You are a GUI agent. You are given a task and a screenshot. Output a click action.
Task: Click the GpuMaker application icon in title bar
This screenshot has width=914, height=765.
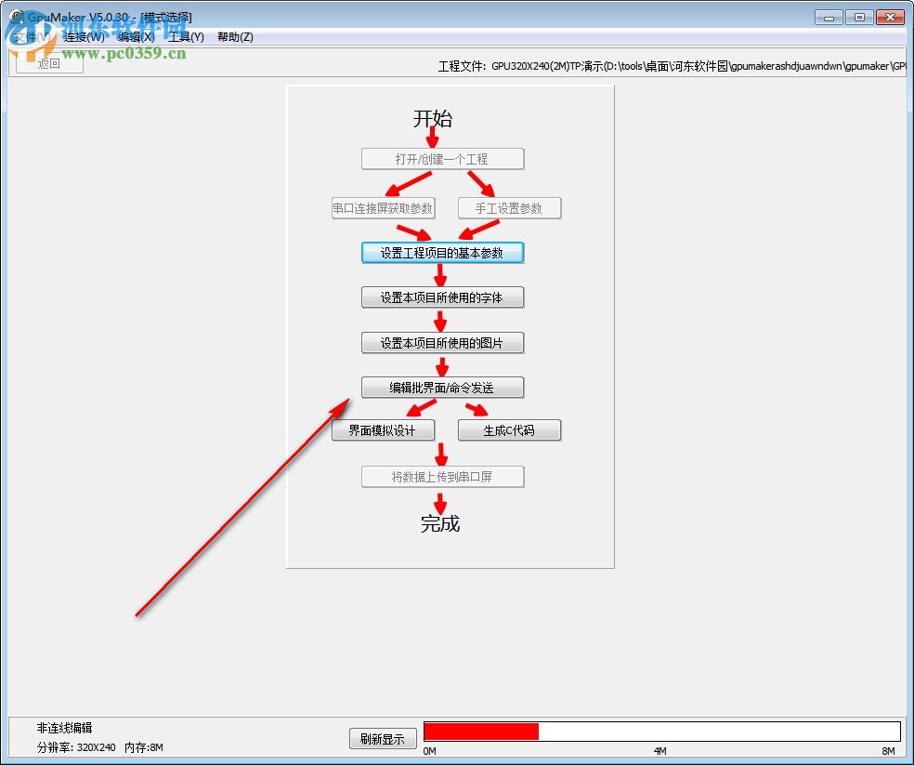(x=16, y=16)
